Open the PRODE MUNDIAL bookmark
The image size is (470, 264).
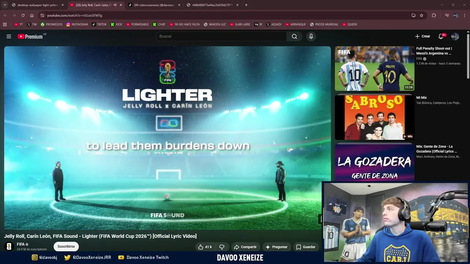point(324,25)
